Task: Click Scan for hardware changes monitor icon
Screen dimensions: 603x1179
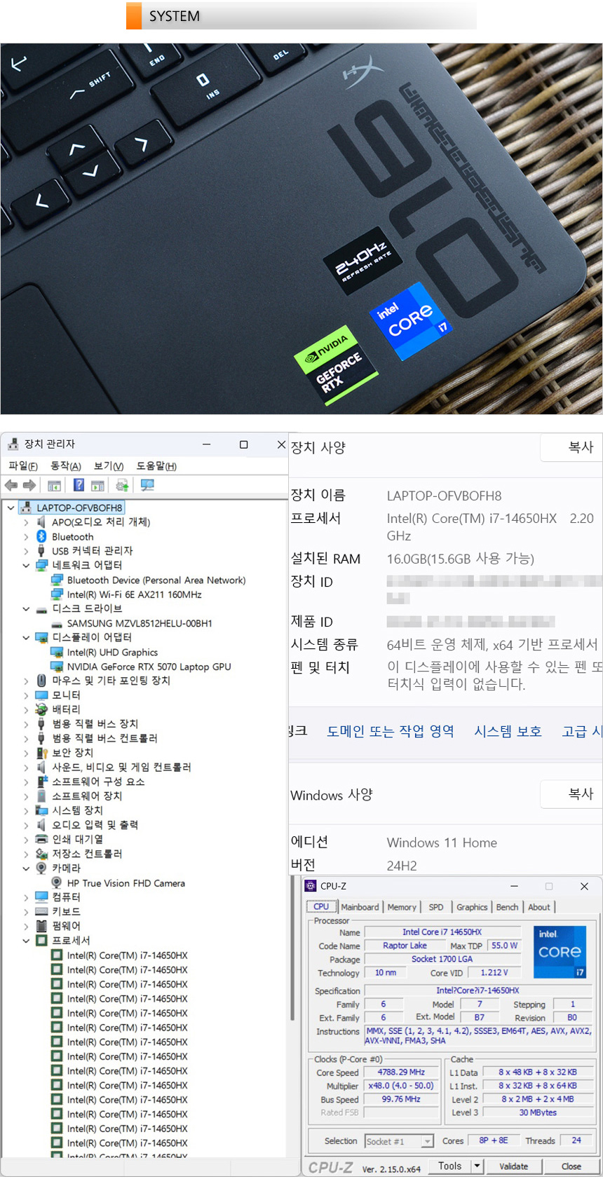Action: (147, 485)
